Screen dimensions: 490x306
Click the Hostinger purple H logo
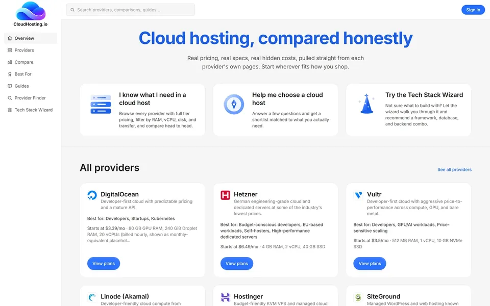click(225, 297)
